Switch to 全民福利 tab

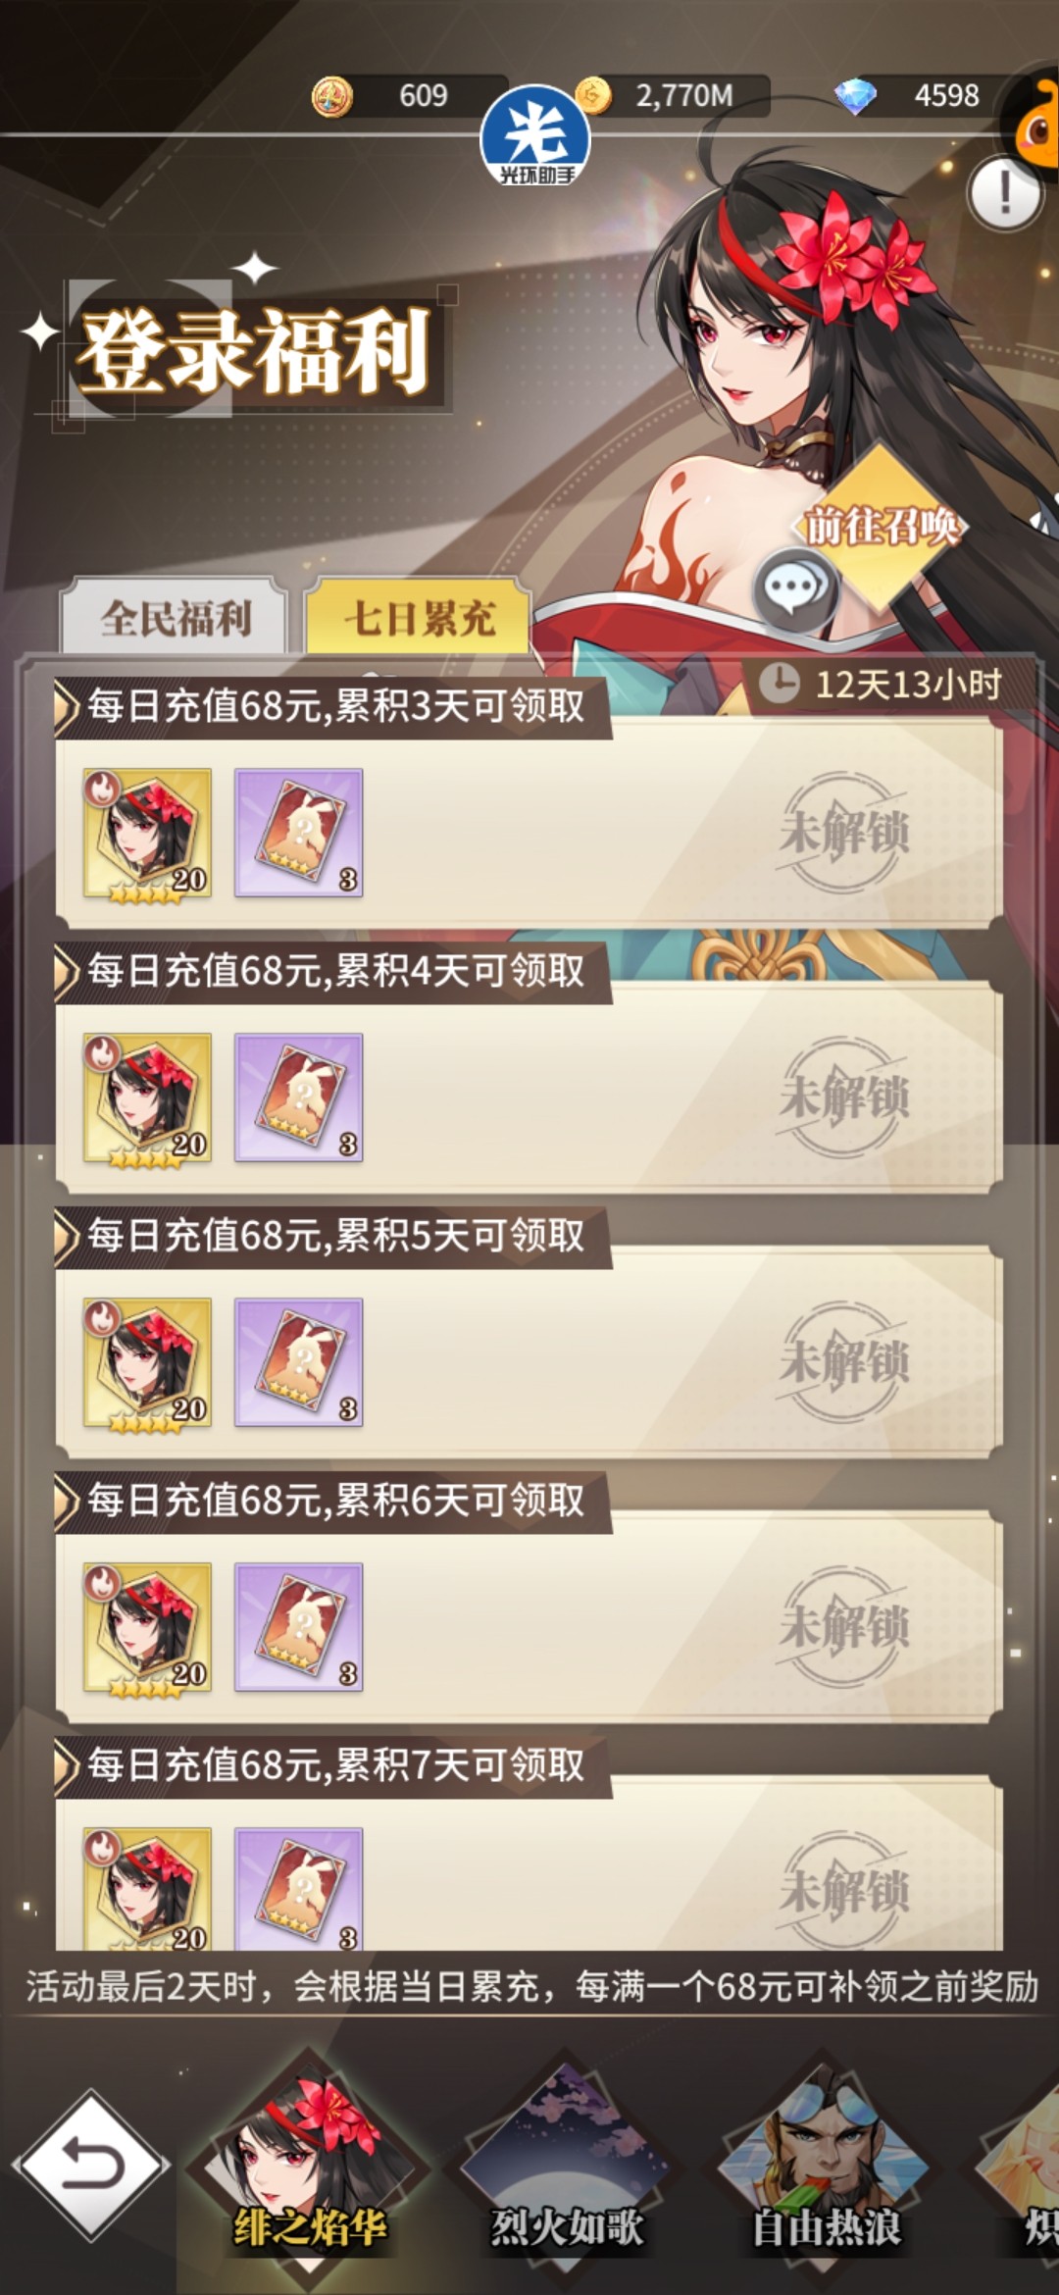[x=175, y=618]
